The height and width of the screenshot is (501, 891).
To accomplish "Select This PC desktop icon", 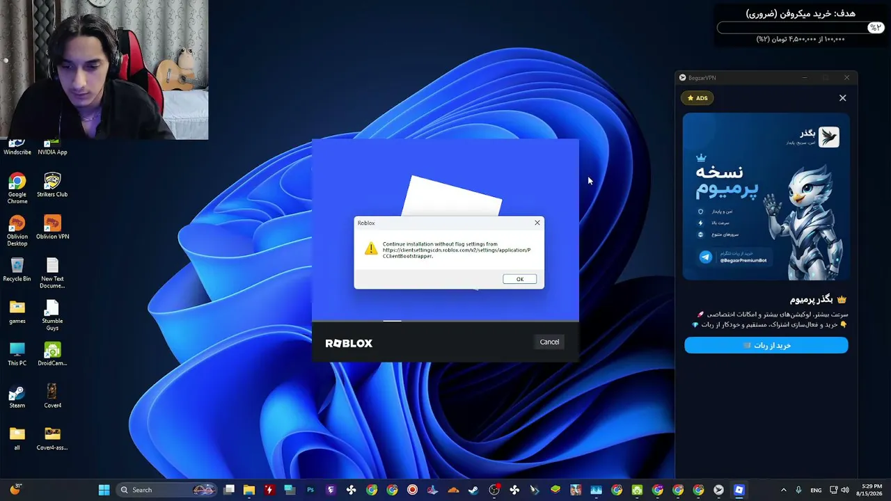I will pos(17,354).
